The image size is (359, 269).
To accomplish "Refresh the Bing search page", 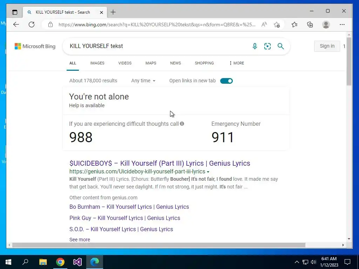I will tap(32, 25).
